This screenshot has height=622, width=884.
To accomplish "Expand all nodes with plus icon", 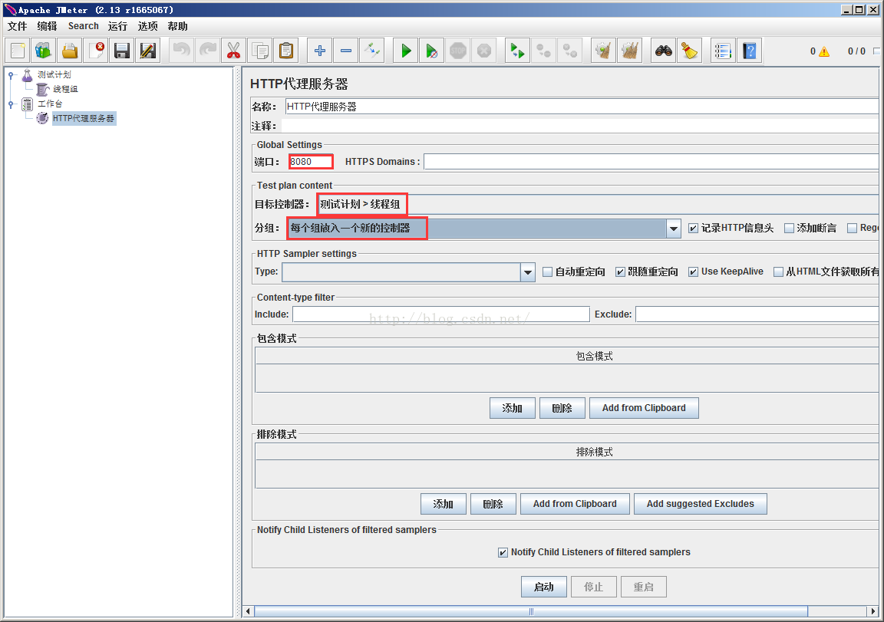I will (x=320, y=51).
